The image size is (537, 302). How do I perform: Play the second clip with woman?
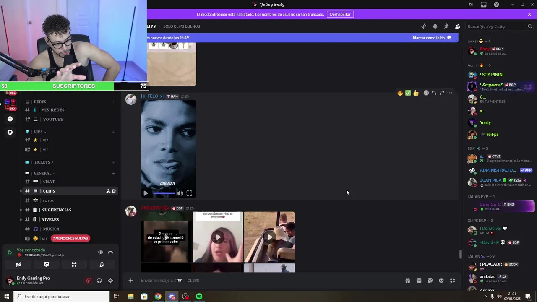tap(218, 237)
